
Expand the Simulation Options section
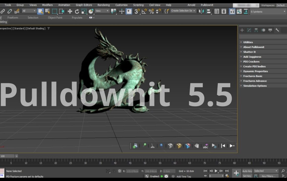coord(255,86)
